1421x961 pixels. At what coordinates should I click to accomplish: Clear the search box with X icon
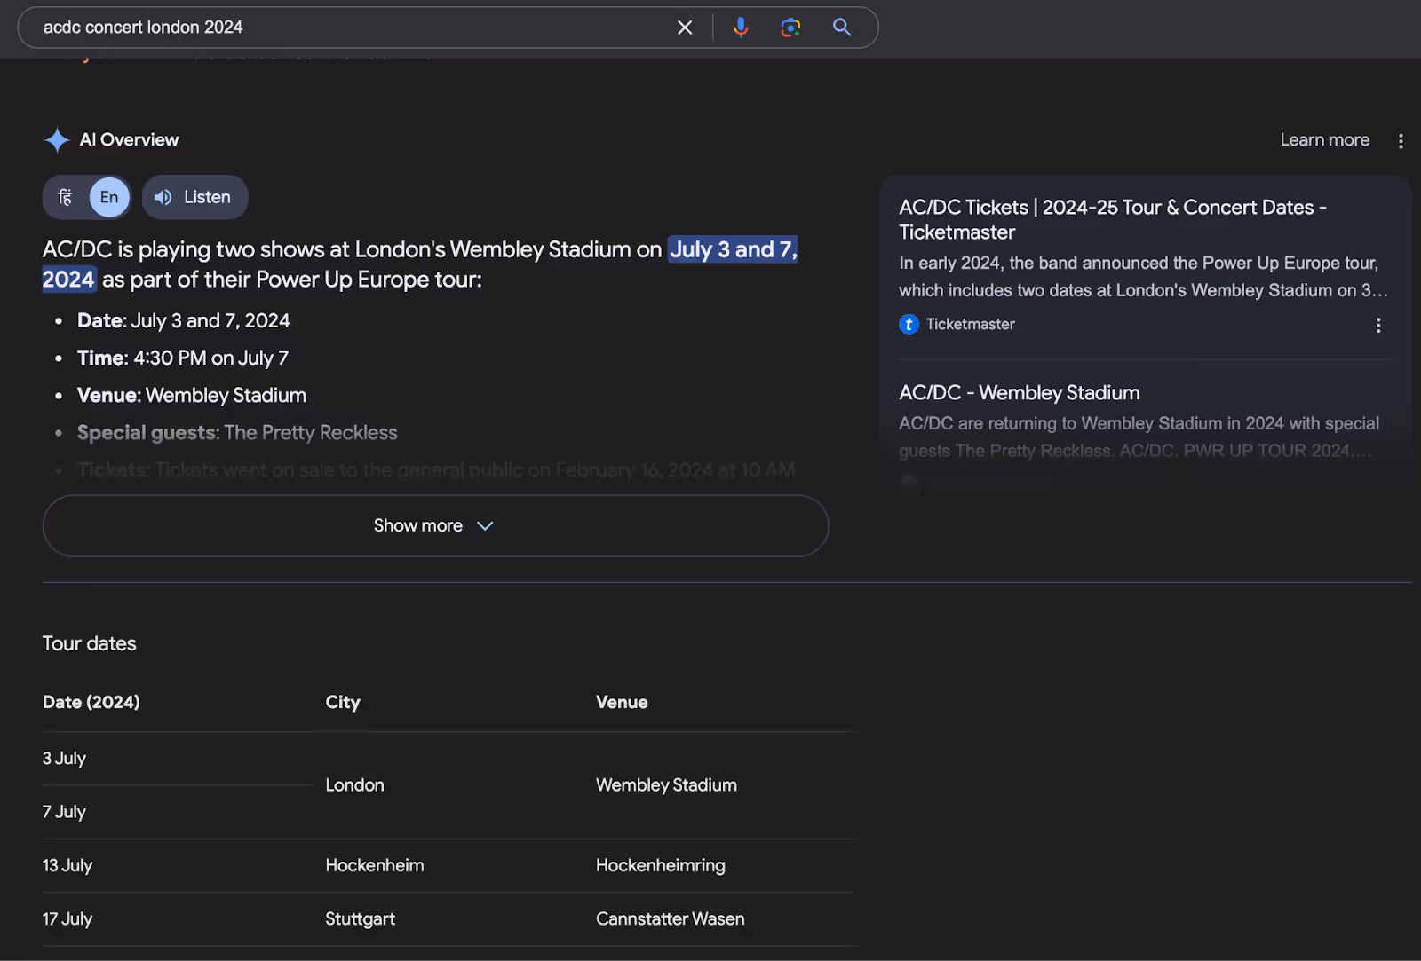point(685,28)
